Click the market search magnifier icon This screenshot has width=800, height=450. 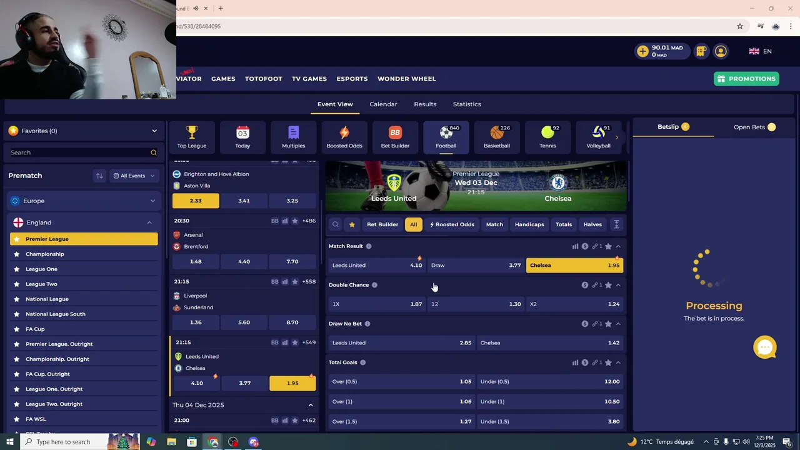(336, 224)
